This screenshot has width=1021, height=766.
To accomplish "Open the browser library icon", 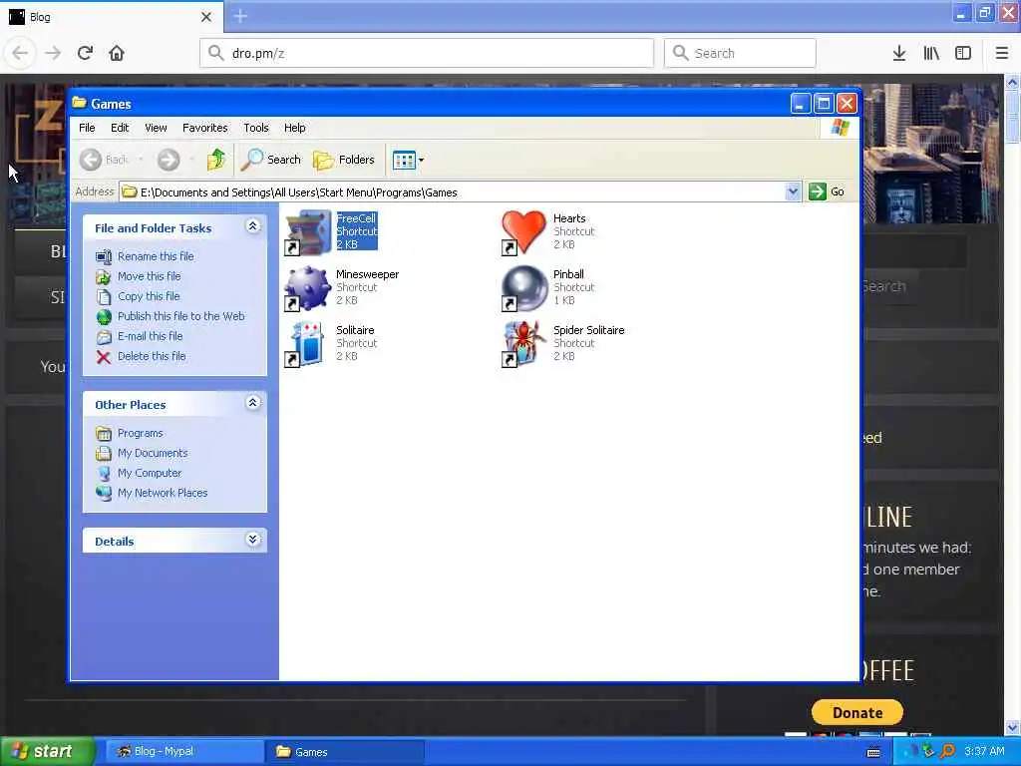I will [x=931, y=53].
